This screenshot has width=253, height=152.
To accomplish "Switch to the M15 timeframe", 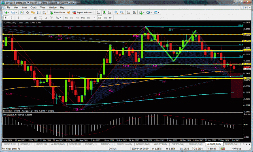I will coord(77,18).
